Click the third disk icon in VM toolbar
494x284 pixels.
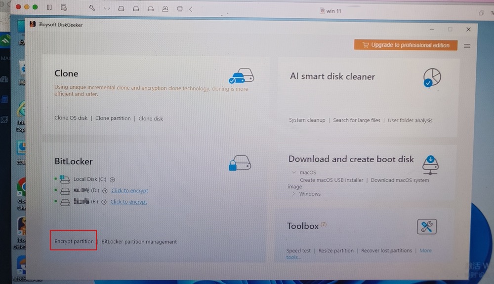pos(151,9)
